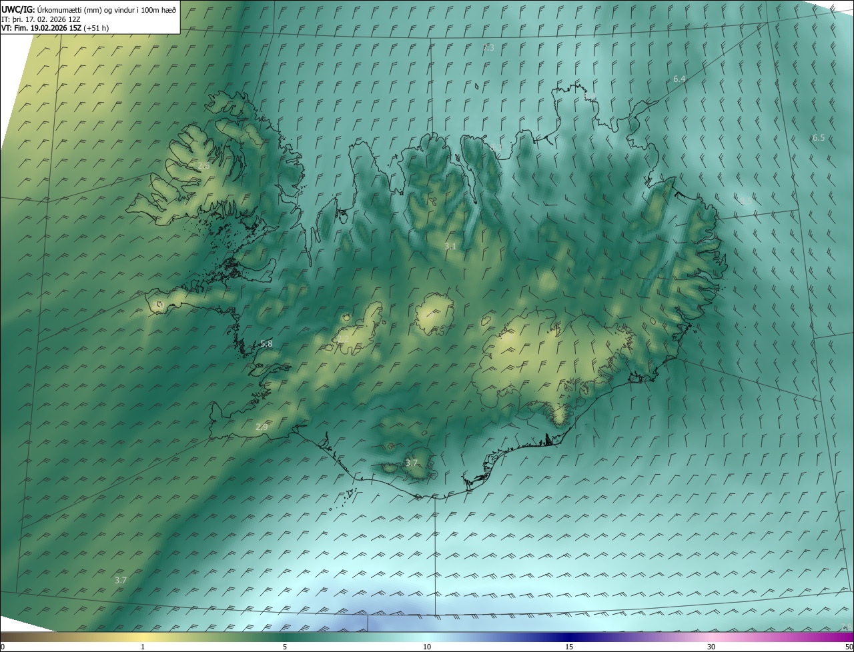Click the colorbar tick label 1
The width and height of the screenshot is (854, 652).
[x=143, y=647]
